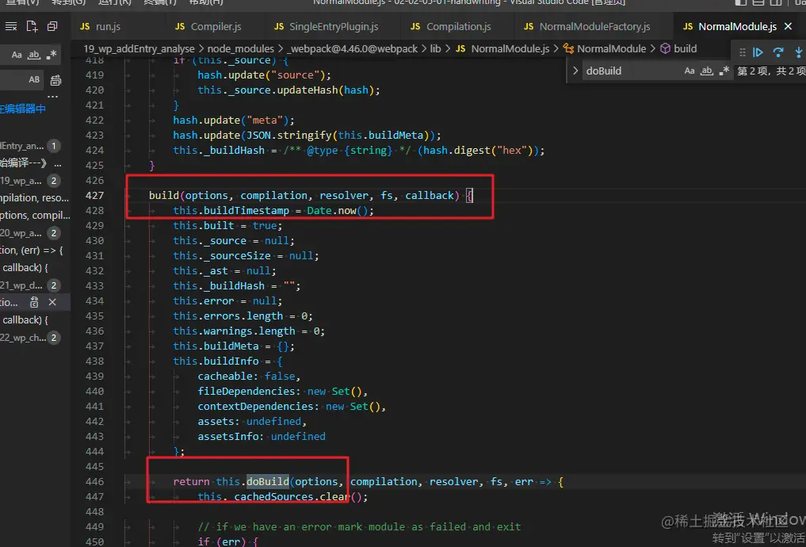Viewport: 806px width, 547px height.
Task: Toggle regular expression in sidebar search
Action: coord(51,55)
